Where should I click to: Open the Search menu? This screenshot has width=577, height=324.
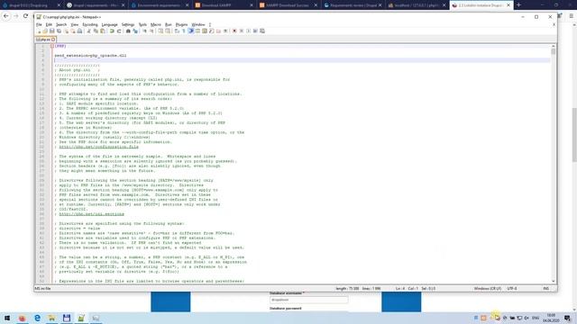point(61,24)
